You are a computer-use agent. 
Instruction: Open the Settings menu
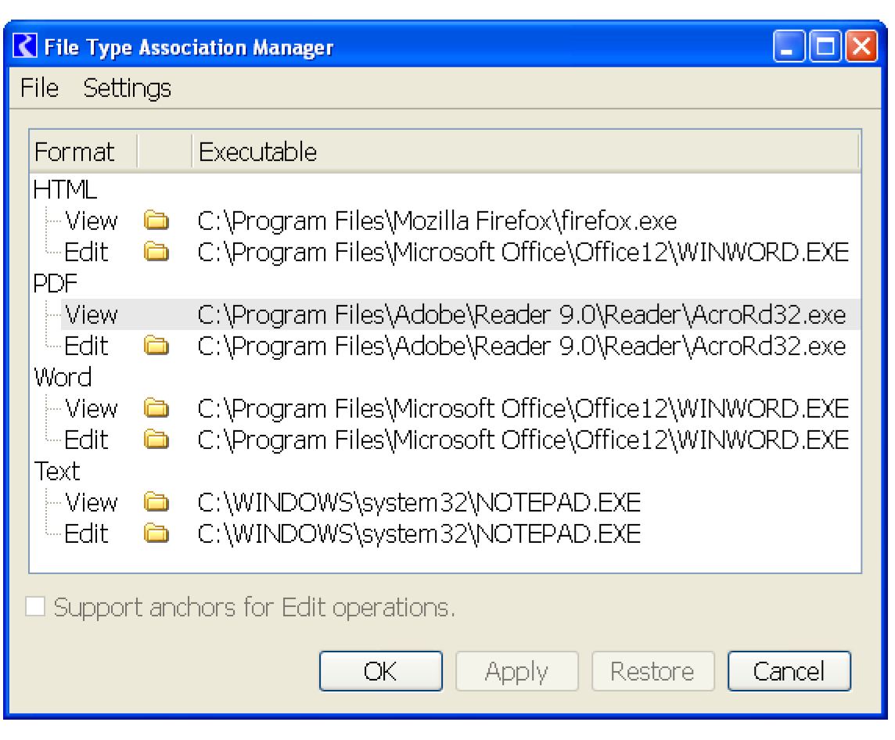click(x=128, y=88)
